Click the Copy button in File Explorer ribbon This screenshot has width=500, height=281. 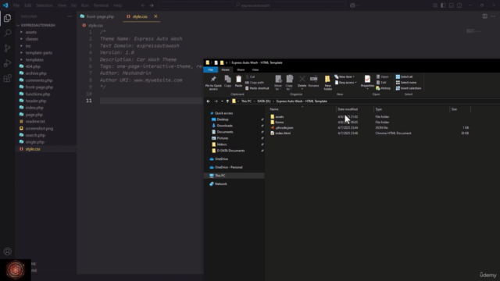pyautogui.click(x=227, y=81)
